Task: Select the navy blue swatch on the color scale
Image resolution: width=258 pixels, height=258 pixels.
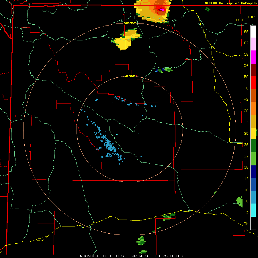Action: 253,172
